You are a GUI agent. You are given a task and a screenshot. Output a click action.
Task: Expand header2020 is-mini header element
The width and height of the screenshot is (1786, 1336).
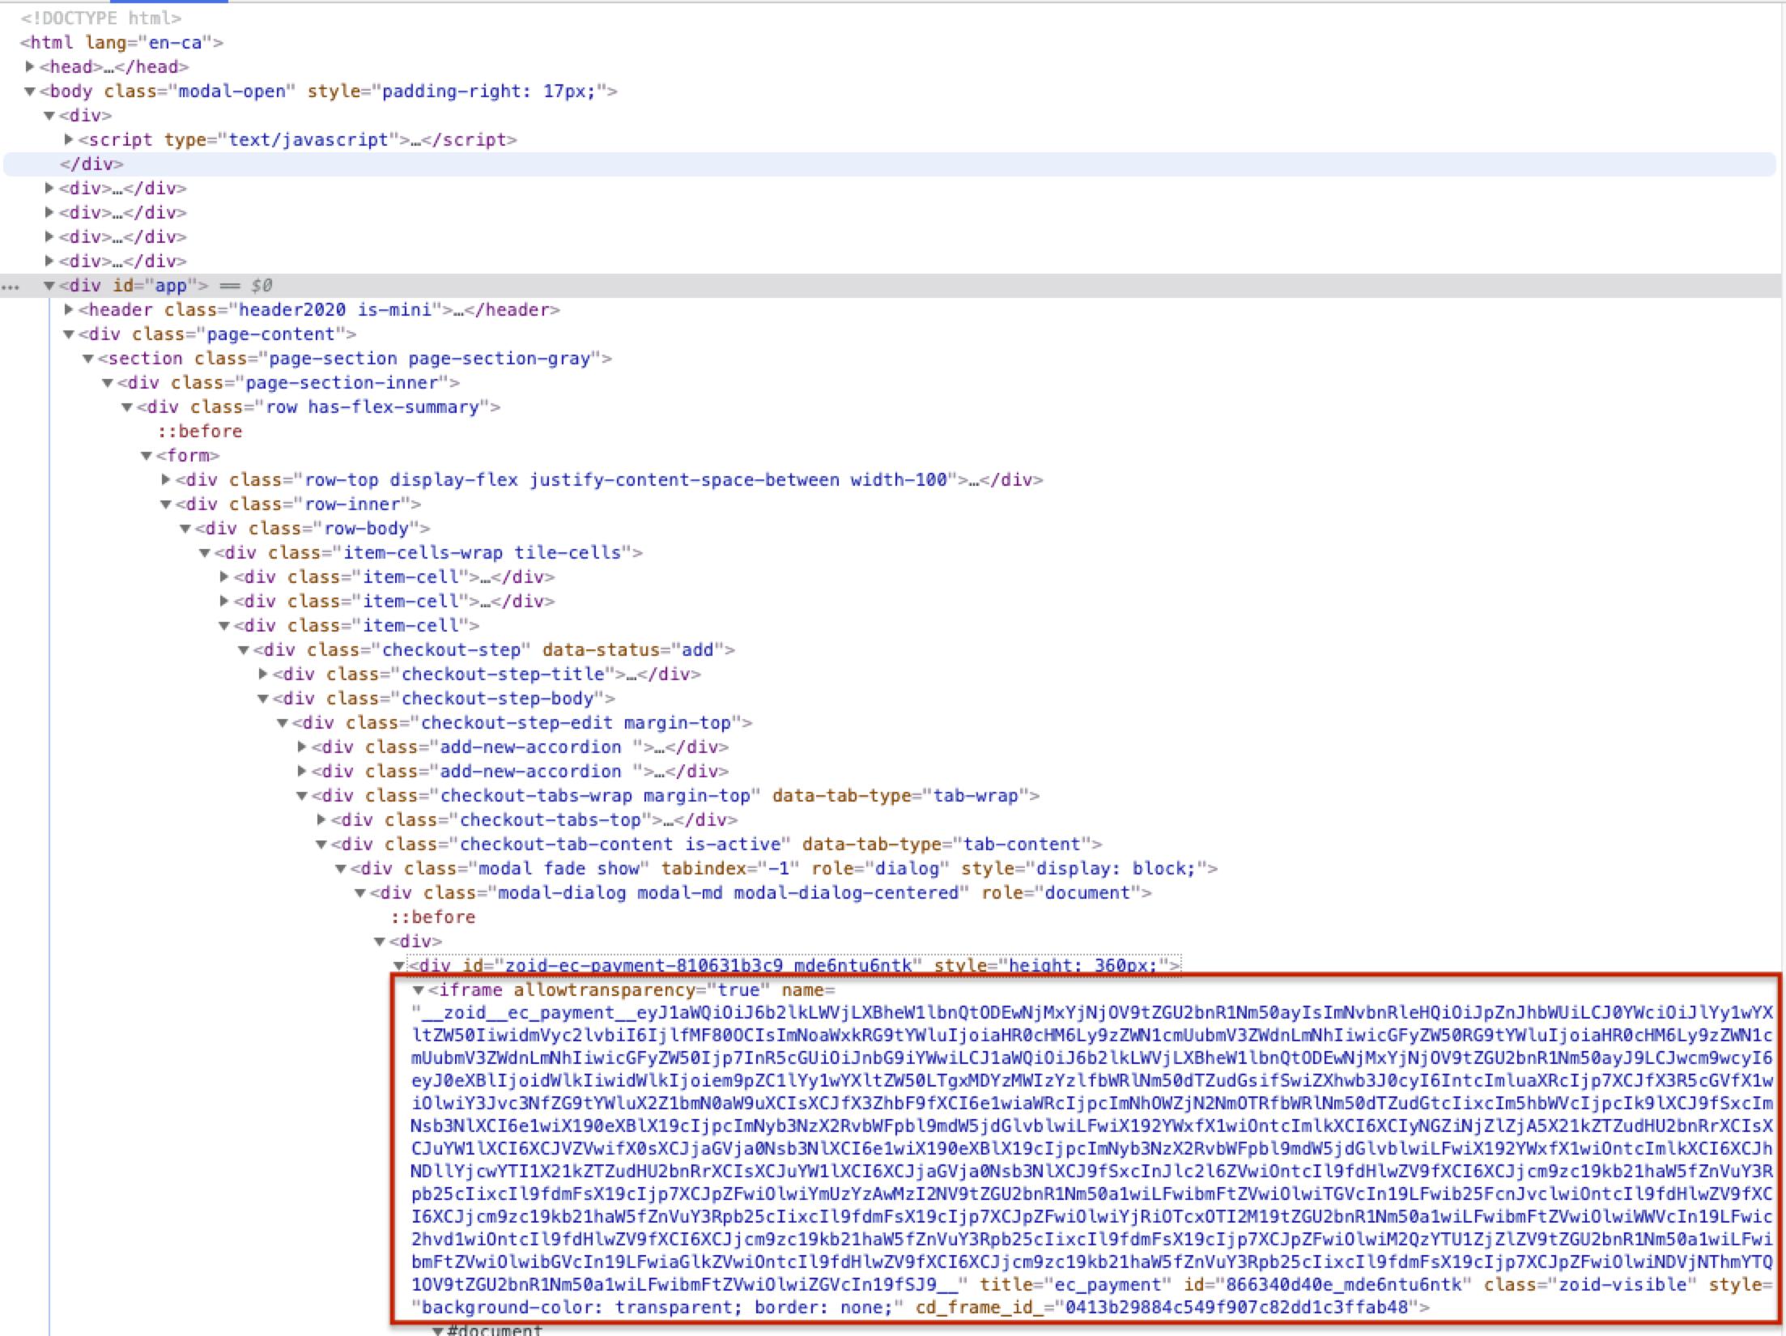pos(69,309)
